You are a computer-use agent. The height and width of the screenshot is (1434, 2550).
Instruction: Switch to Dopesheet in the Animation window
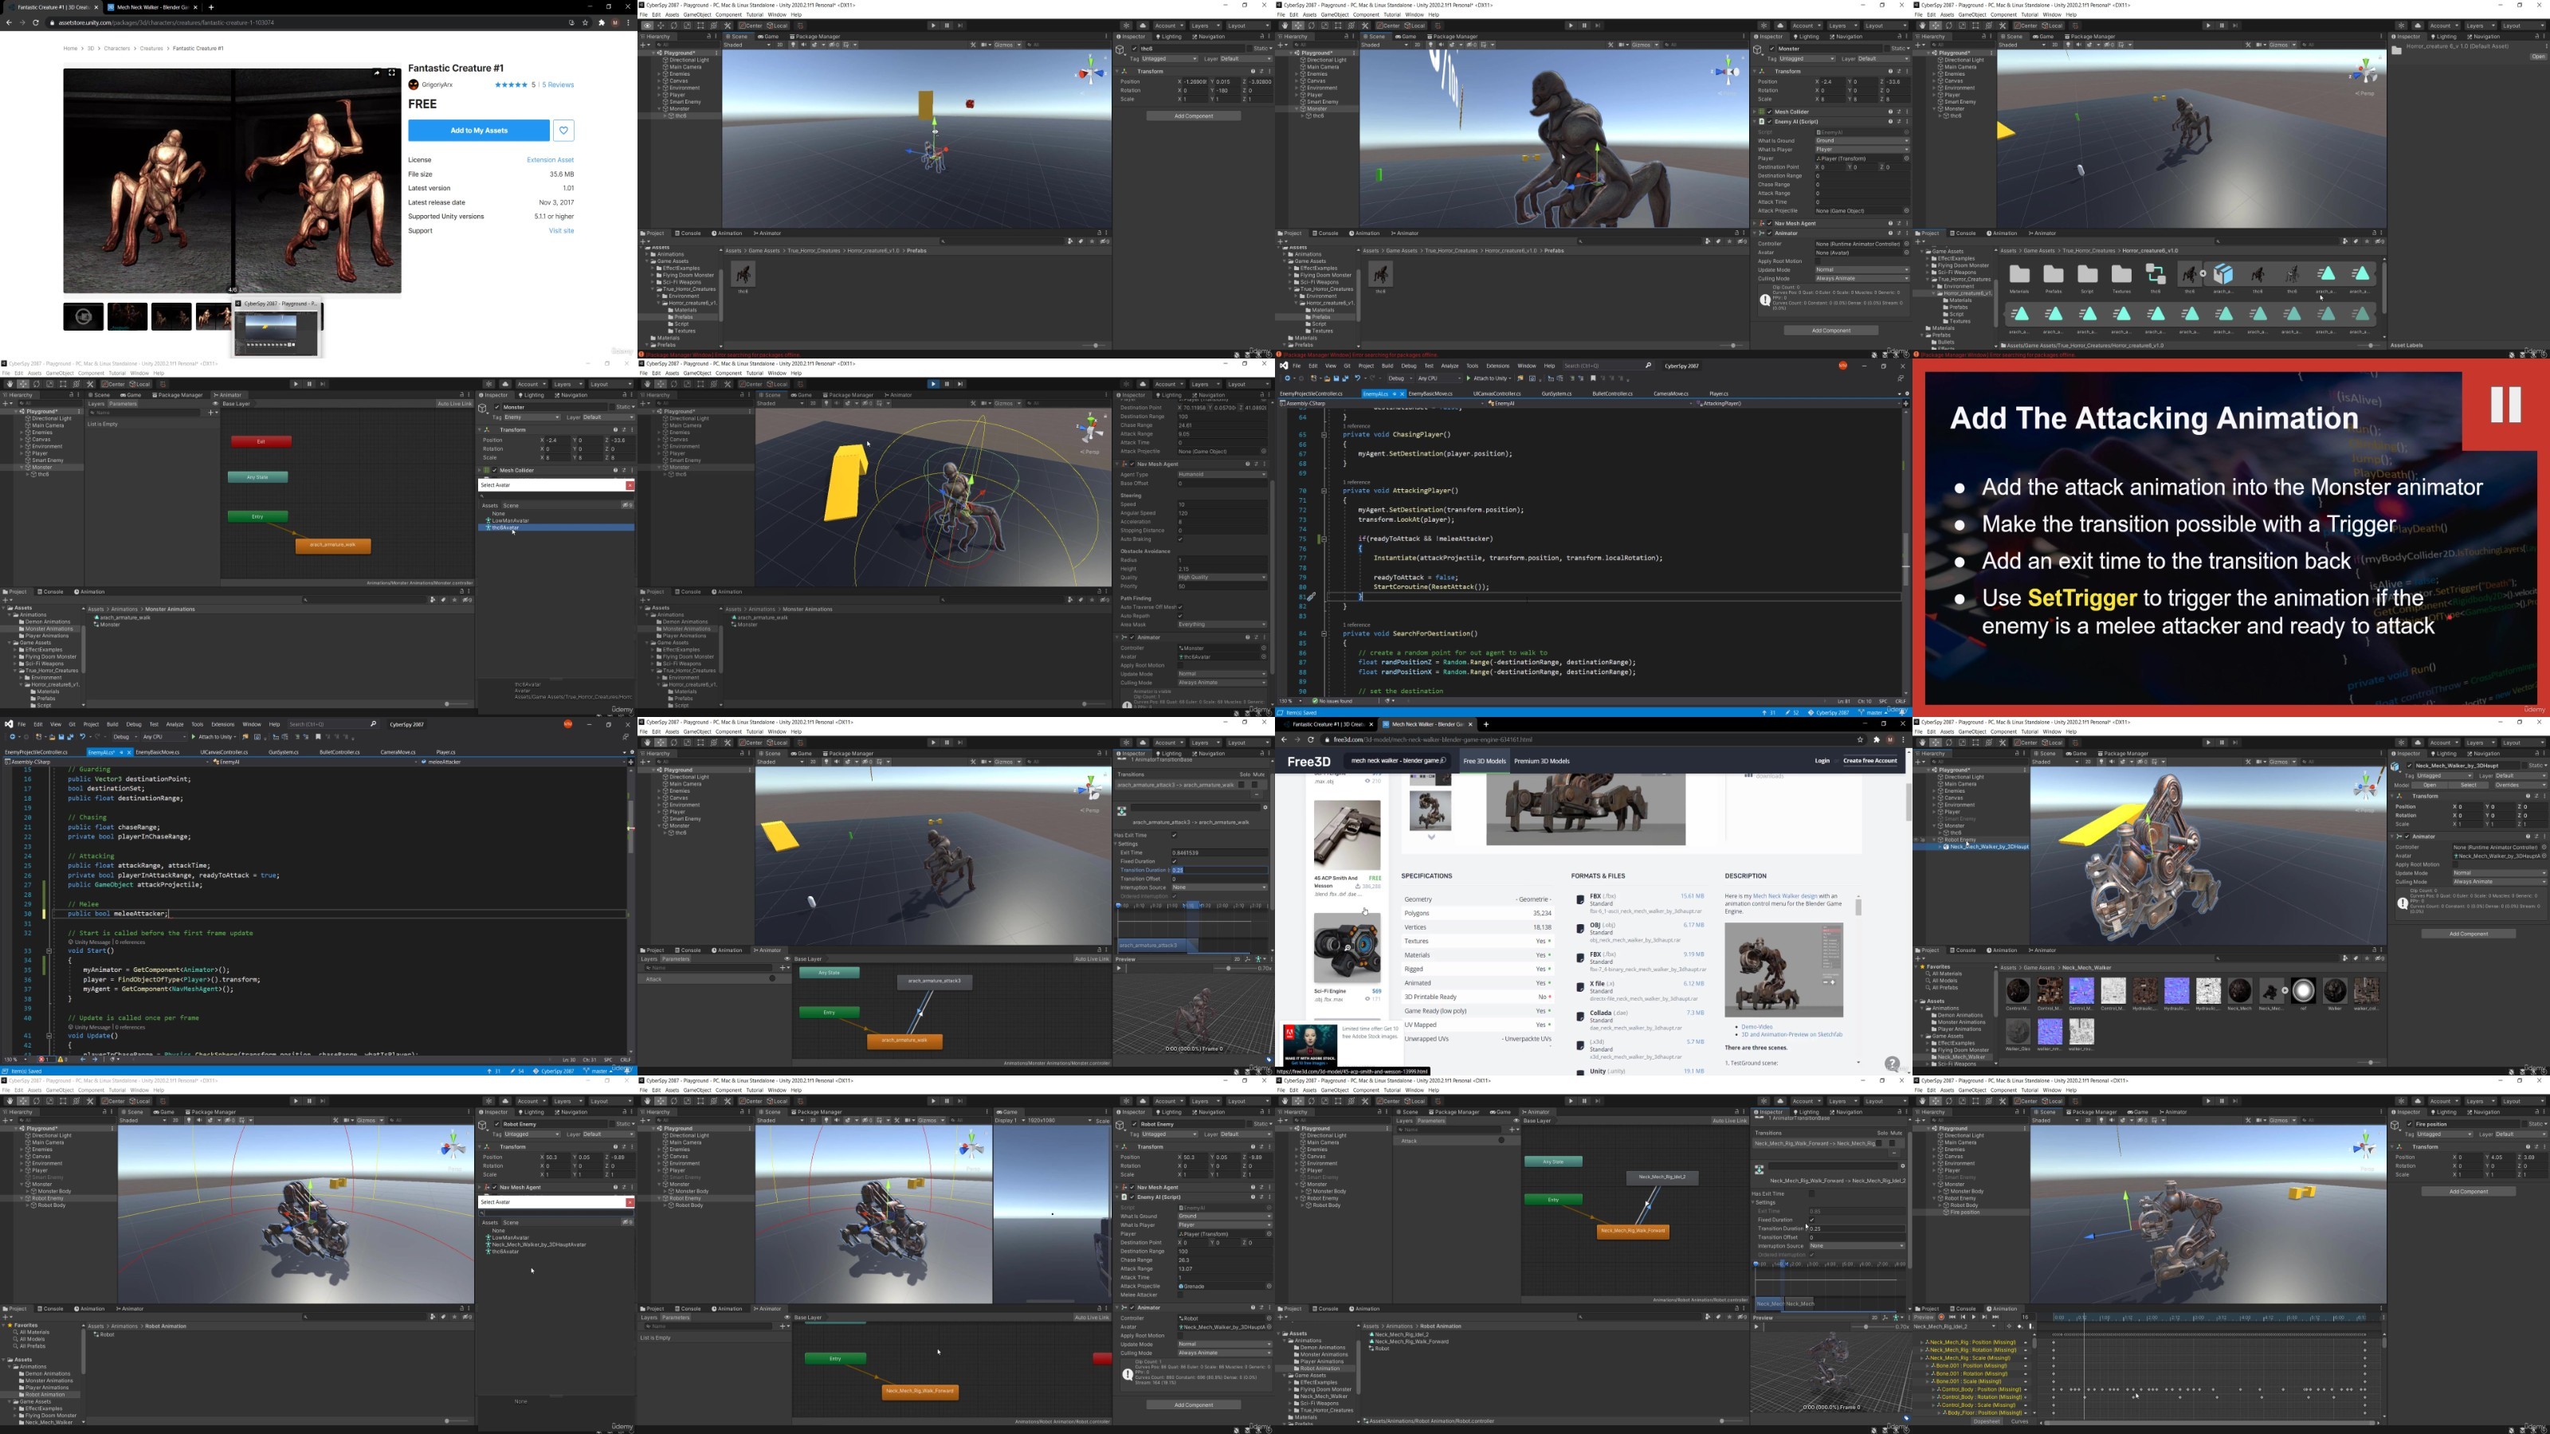1986,1421
